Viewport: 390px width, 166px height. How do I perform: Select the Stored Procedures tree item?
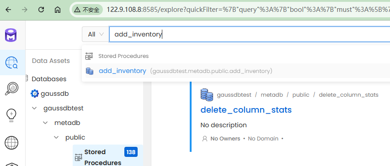(108, 156)
